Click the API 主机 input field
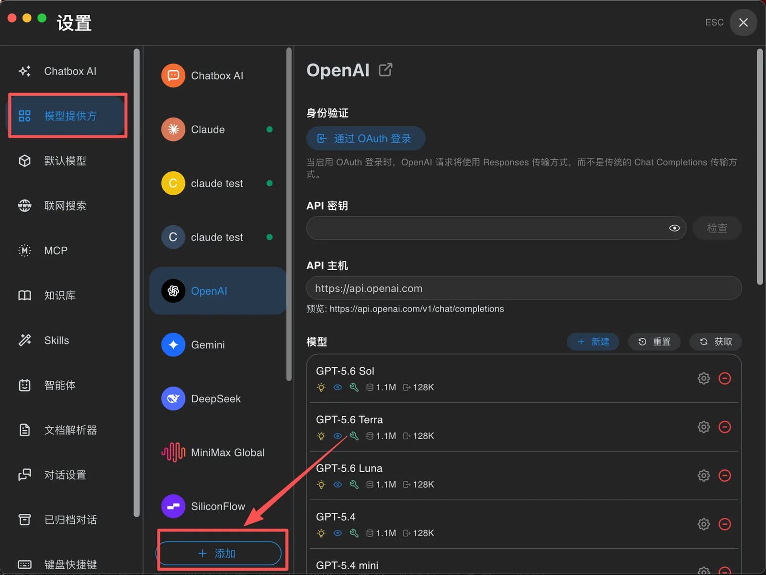Viewport: 766px width, 575px height. pos(524,288)
